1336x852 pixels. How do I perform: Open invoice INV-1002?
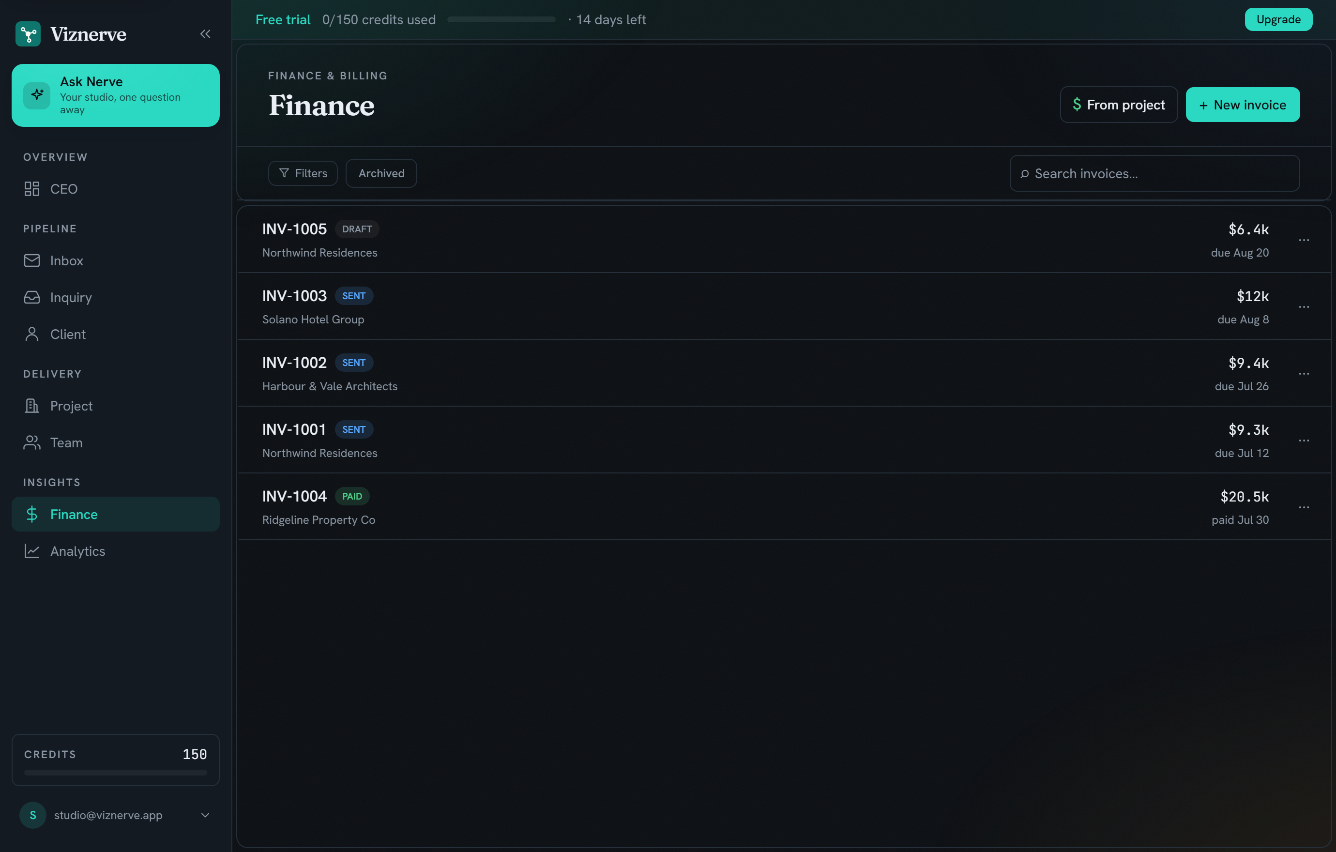pyautogui.click(x=784, y=373)
